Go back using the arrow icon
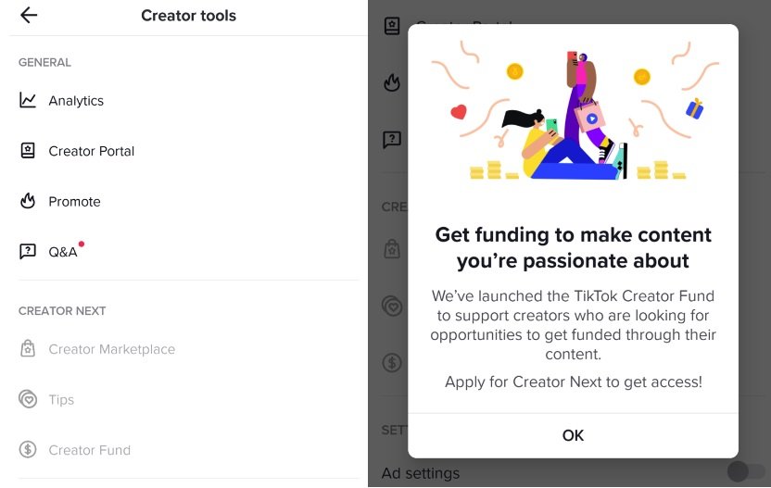Image resolution: width=771 pixels, height=488 pixels. pyautogui.click(x=29, y=15)
